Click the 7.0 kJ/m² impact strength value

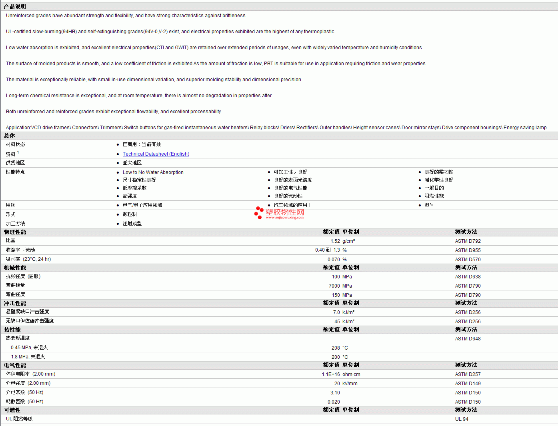click(x=344, y=312)
